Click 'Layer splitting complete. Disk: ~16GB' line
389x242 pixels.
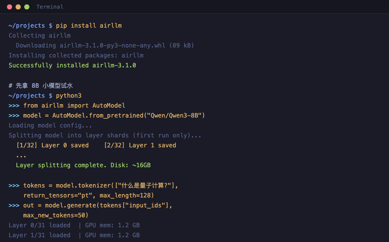pos(83,165)
